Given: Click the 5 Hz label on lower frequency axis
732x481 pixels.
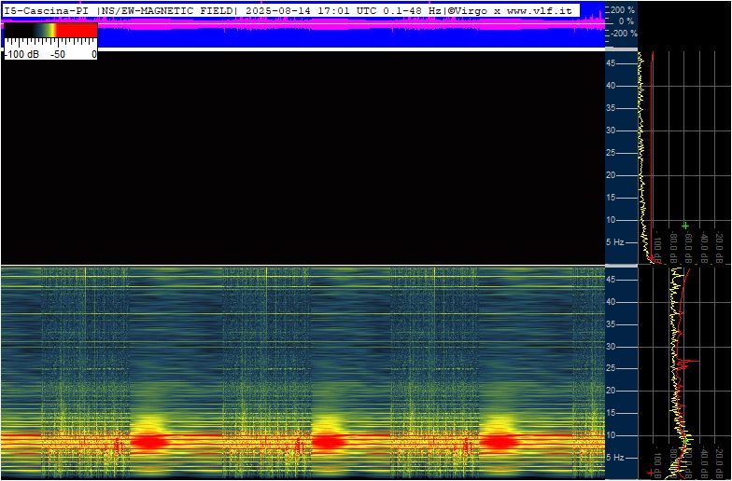Looking at the screenshot, I should [615, 458].
